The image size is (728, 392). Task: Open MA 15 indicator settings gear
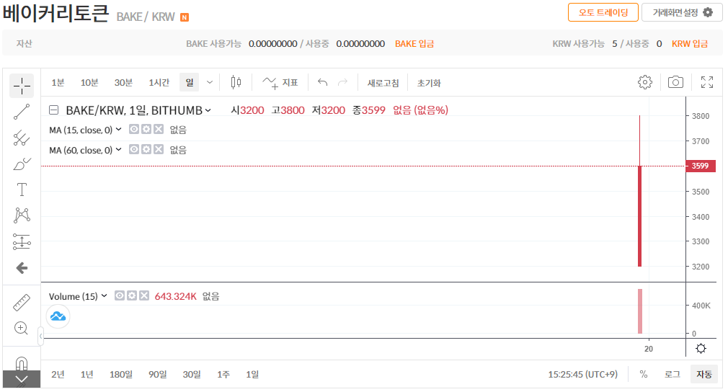(146, 130)
